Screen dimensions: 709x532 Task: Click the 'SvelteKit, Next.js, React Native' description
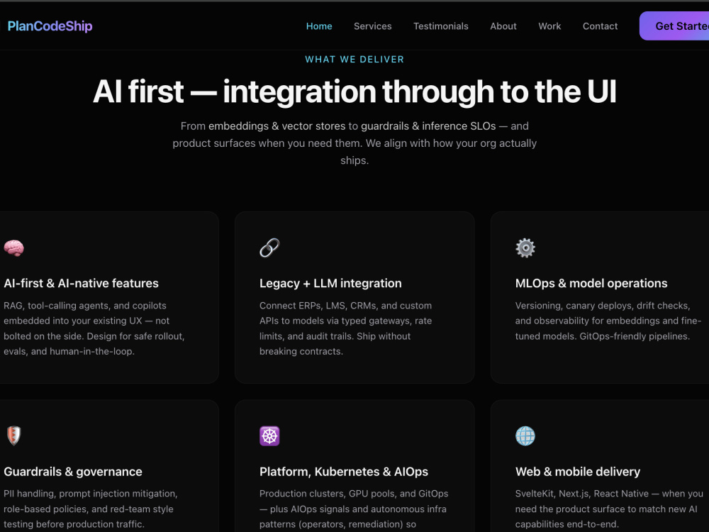(x=609, y=509)
